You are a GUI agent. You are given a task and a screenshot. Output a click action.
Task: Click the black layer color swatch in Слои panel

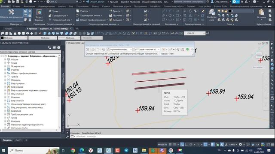click(x=230, y=11)
